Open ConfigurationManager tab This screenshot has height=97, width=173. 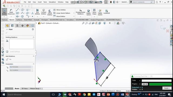[17, 26]
